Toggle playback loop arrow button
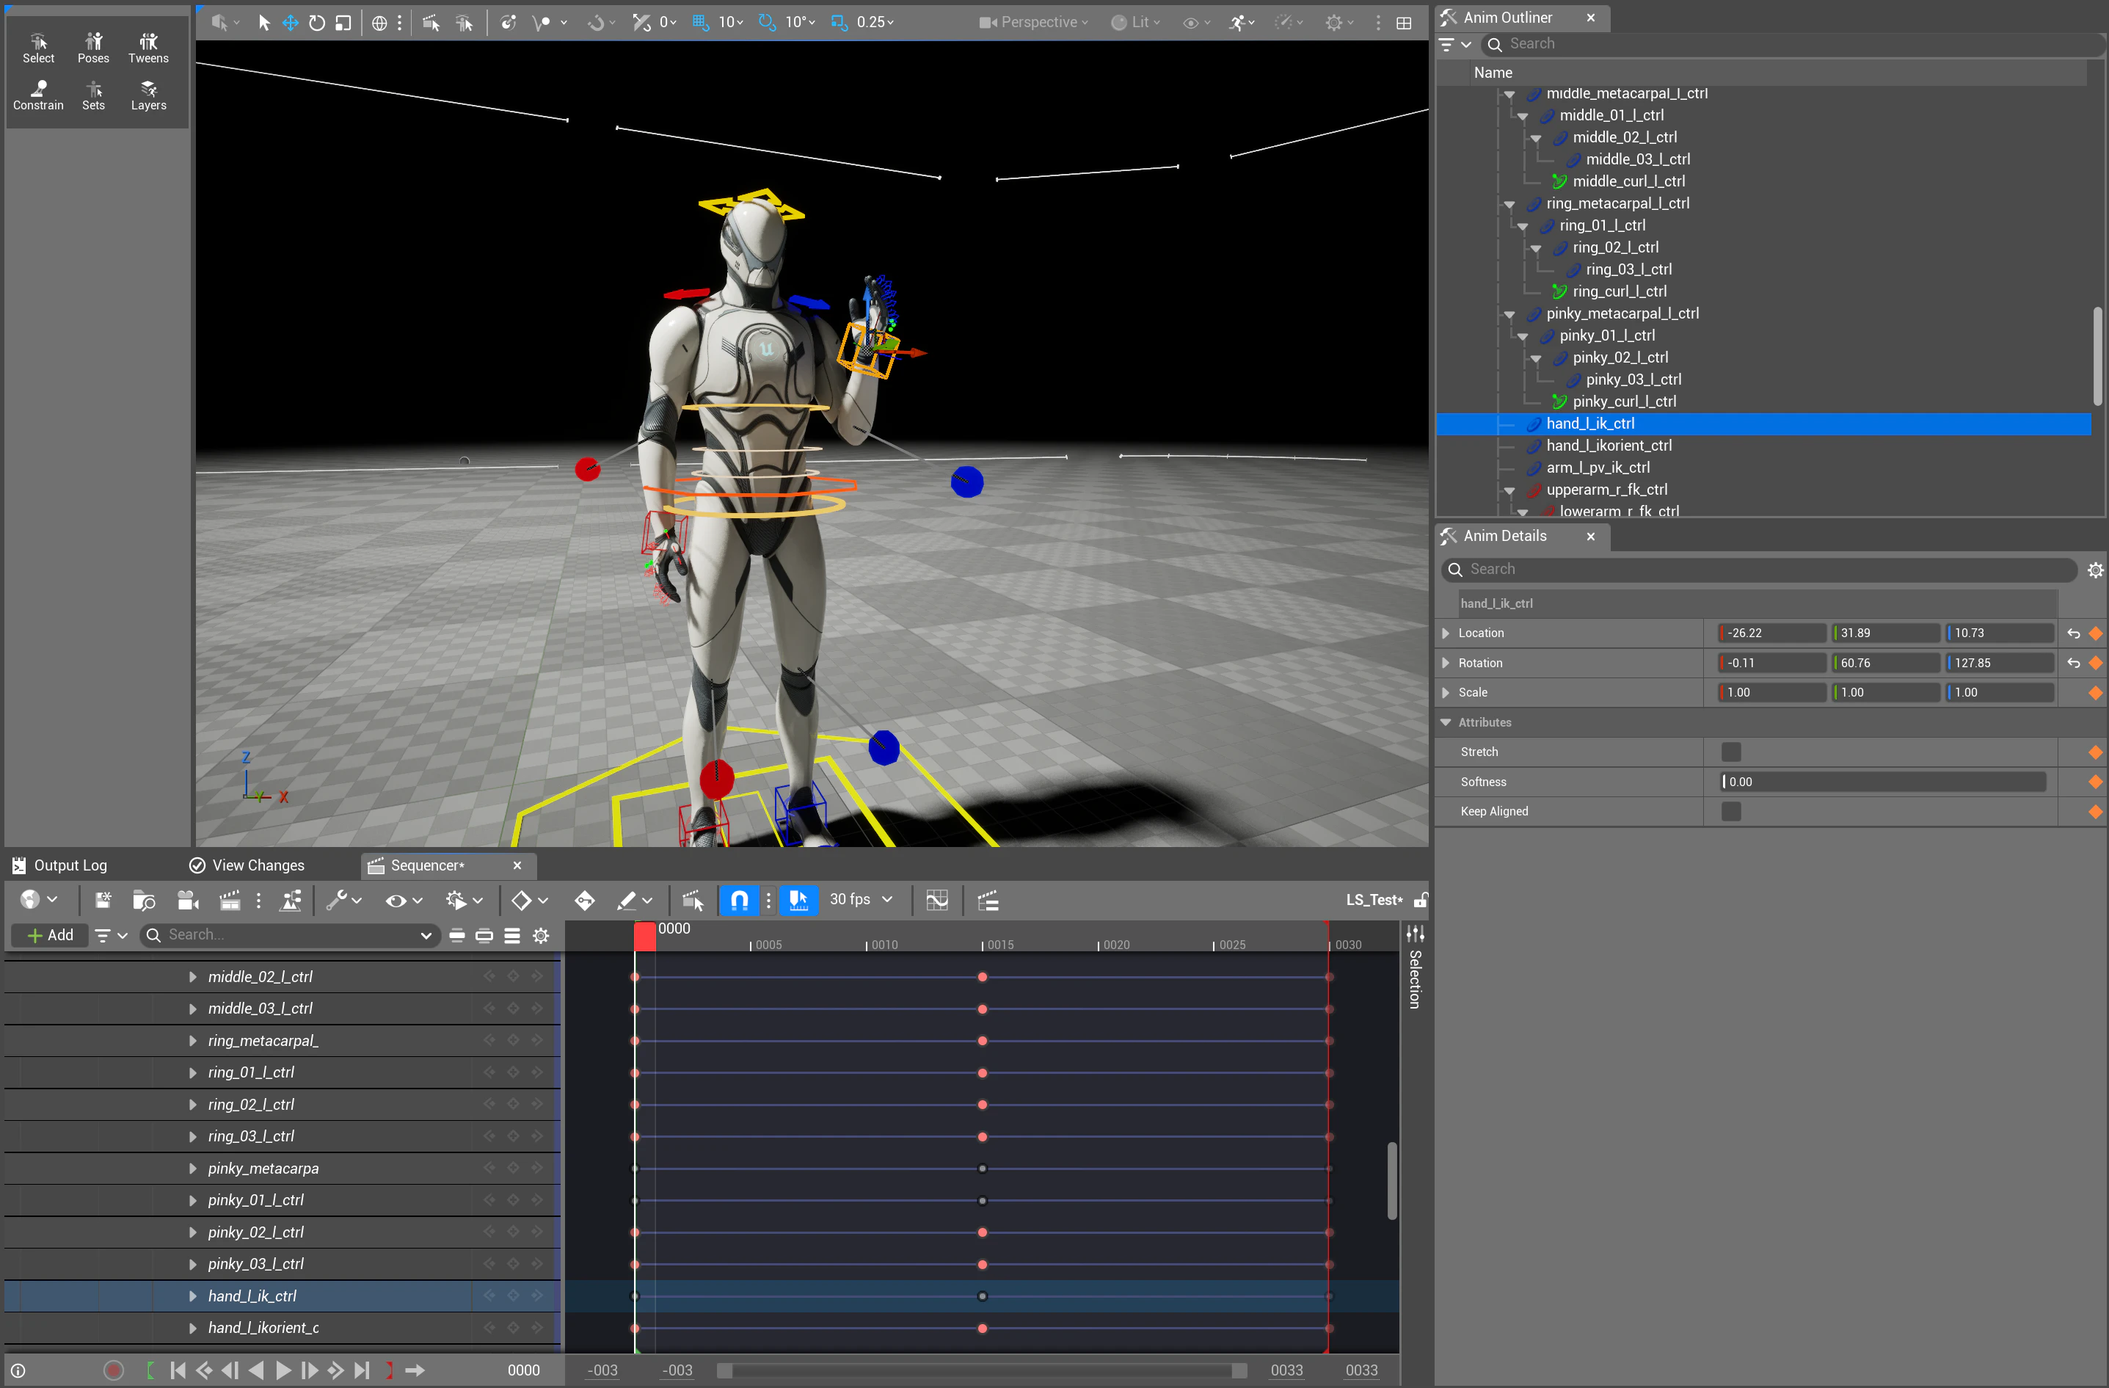 point(415,1370)
